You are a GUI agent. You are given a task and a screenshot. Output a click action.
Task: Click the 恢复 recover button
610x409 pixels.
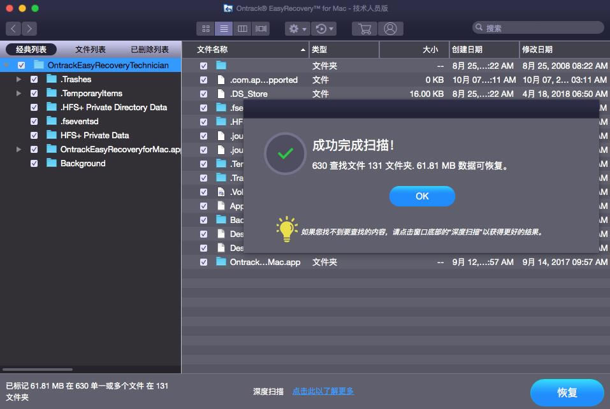click(567, 392)
